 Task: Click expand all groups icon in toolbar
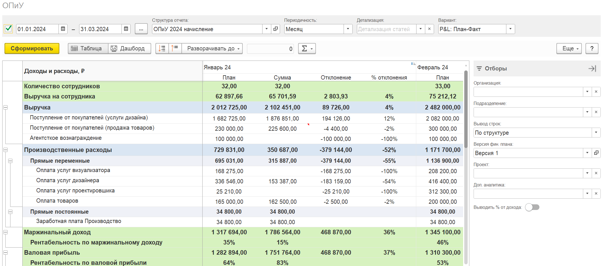click(x=162, y=48)
